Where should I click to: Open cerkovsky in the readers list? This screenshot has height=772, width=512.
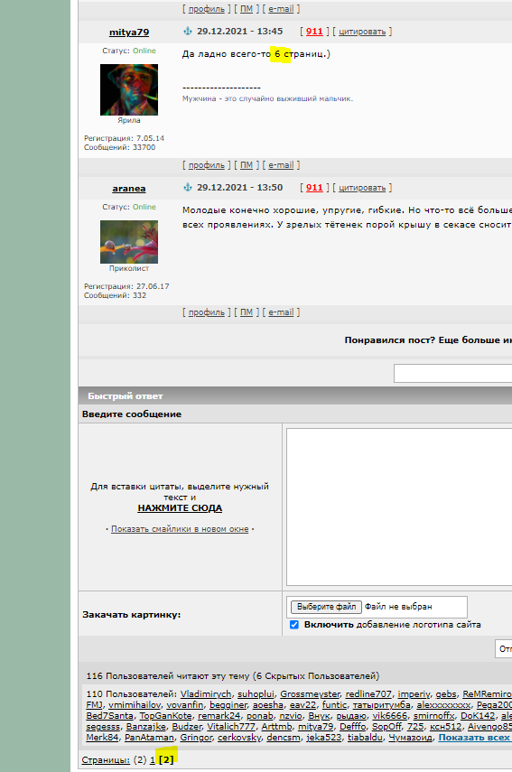238,738
